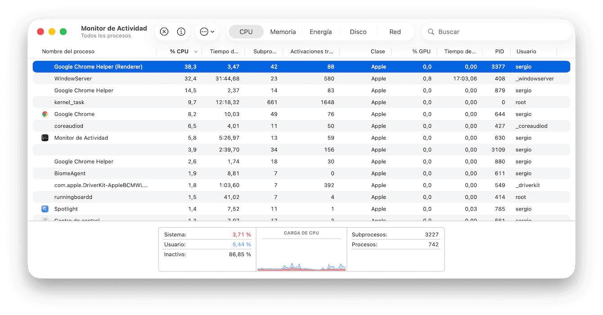
Task: Open process info with the (i) icon
Action: [x=181, y=32]
